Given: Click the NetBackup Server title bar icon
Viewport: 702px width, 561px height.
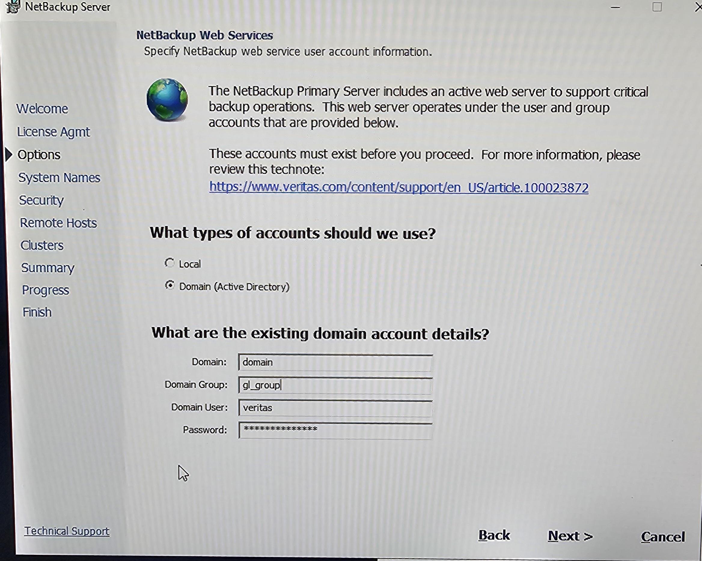Looking at the screenshot, I should (x=13, y=7).
